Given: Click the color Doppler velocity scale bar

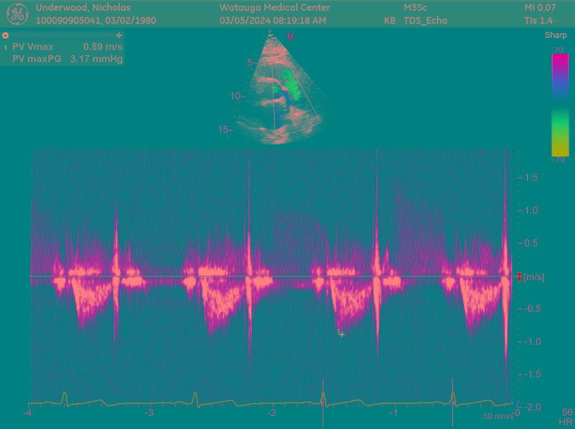Looking at the screenshot, I should point(560,105).
